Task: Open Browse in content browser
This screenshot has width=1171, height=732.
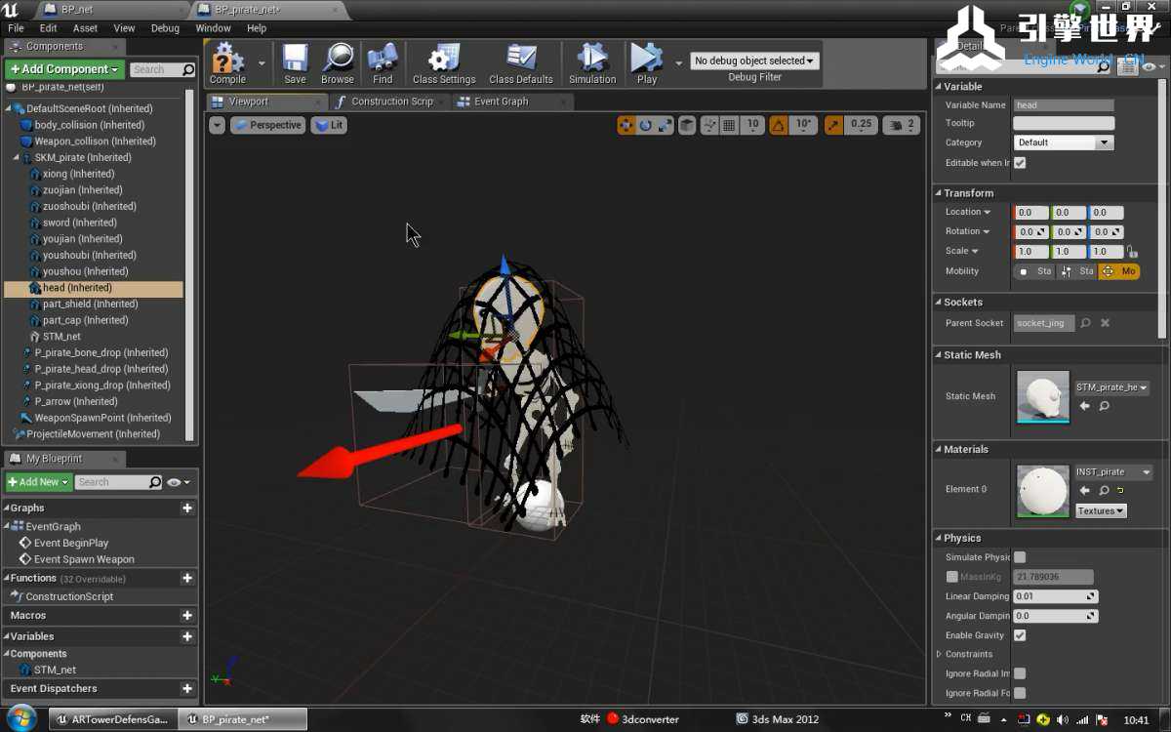Action: click(338, 61)
